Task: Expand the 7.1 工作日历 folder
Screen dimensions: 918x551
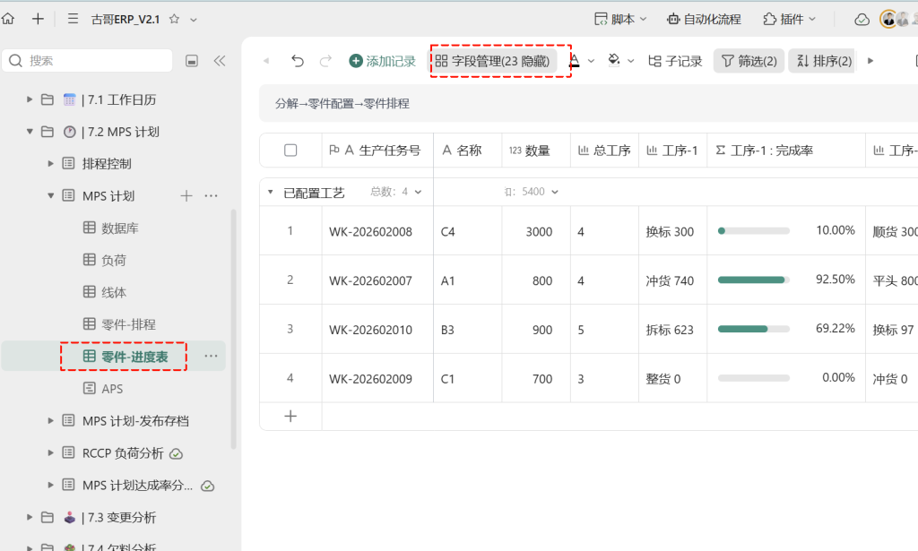Action: tap(29, 99)
